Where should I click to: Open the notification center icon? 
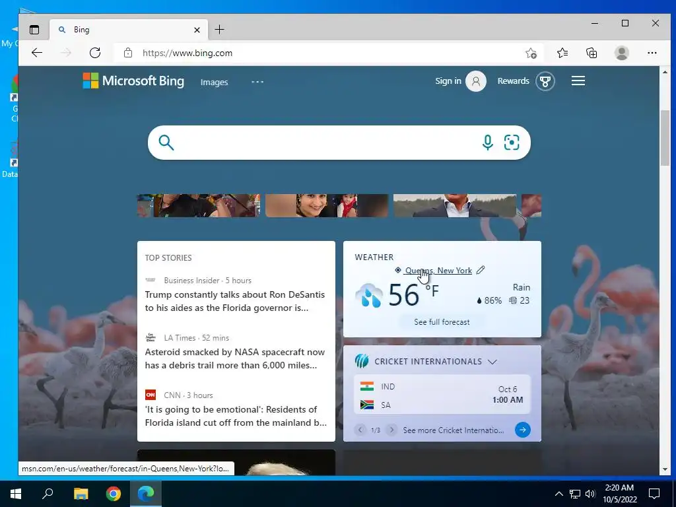click(654, 494)
